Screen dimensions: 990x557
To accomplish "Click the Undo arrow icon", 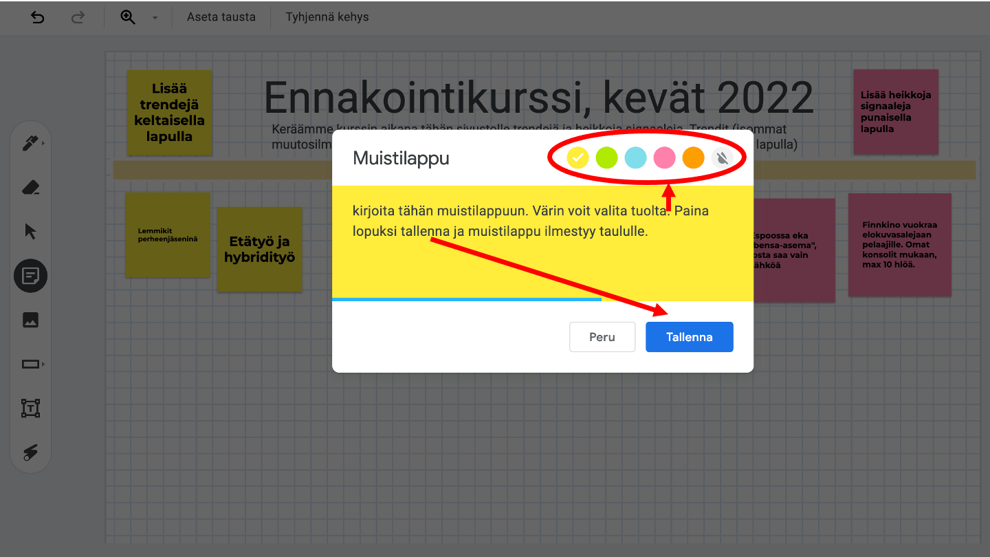I will pyautogui.click(x=38, y=17).
